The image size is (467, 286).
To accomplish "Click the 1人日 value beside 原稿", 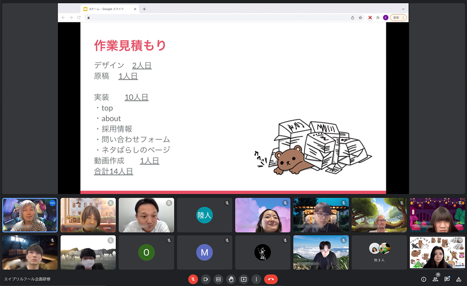I will pos(128,76).
